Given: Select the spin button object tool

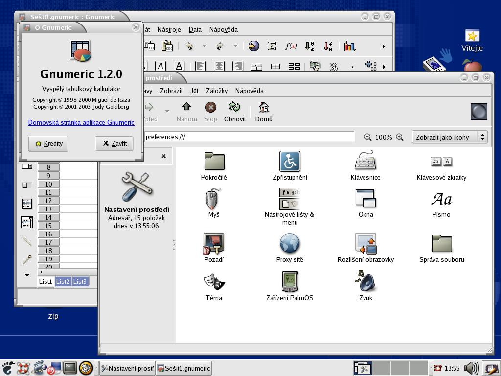Looking at the screenshot, I should pos(27,166).
